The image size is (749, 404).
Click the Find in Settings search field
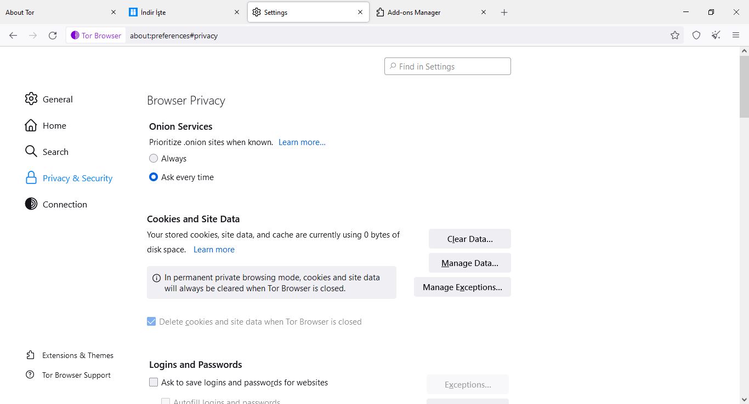pyautogui.click(x=447, y=66)
